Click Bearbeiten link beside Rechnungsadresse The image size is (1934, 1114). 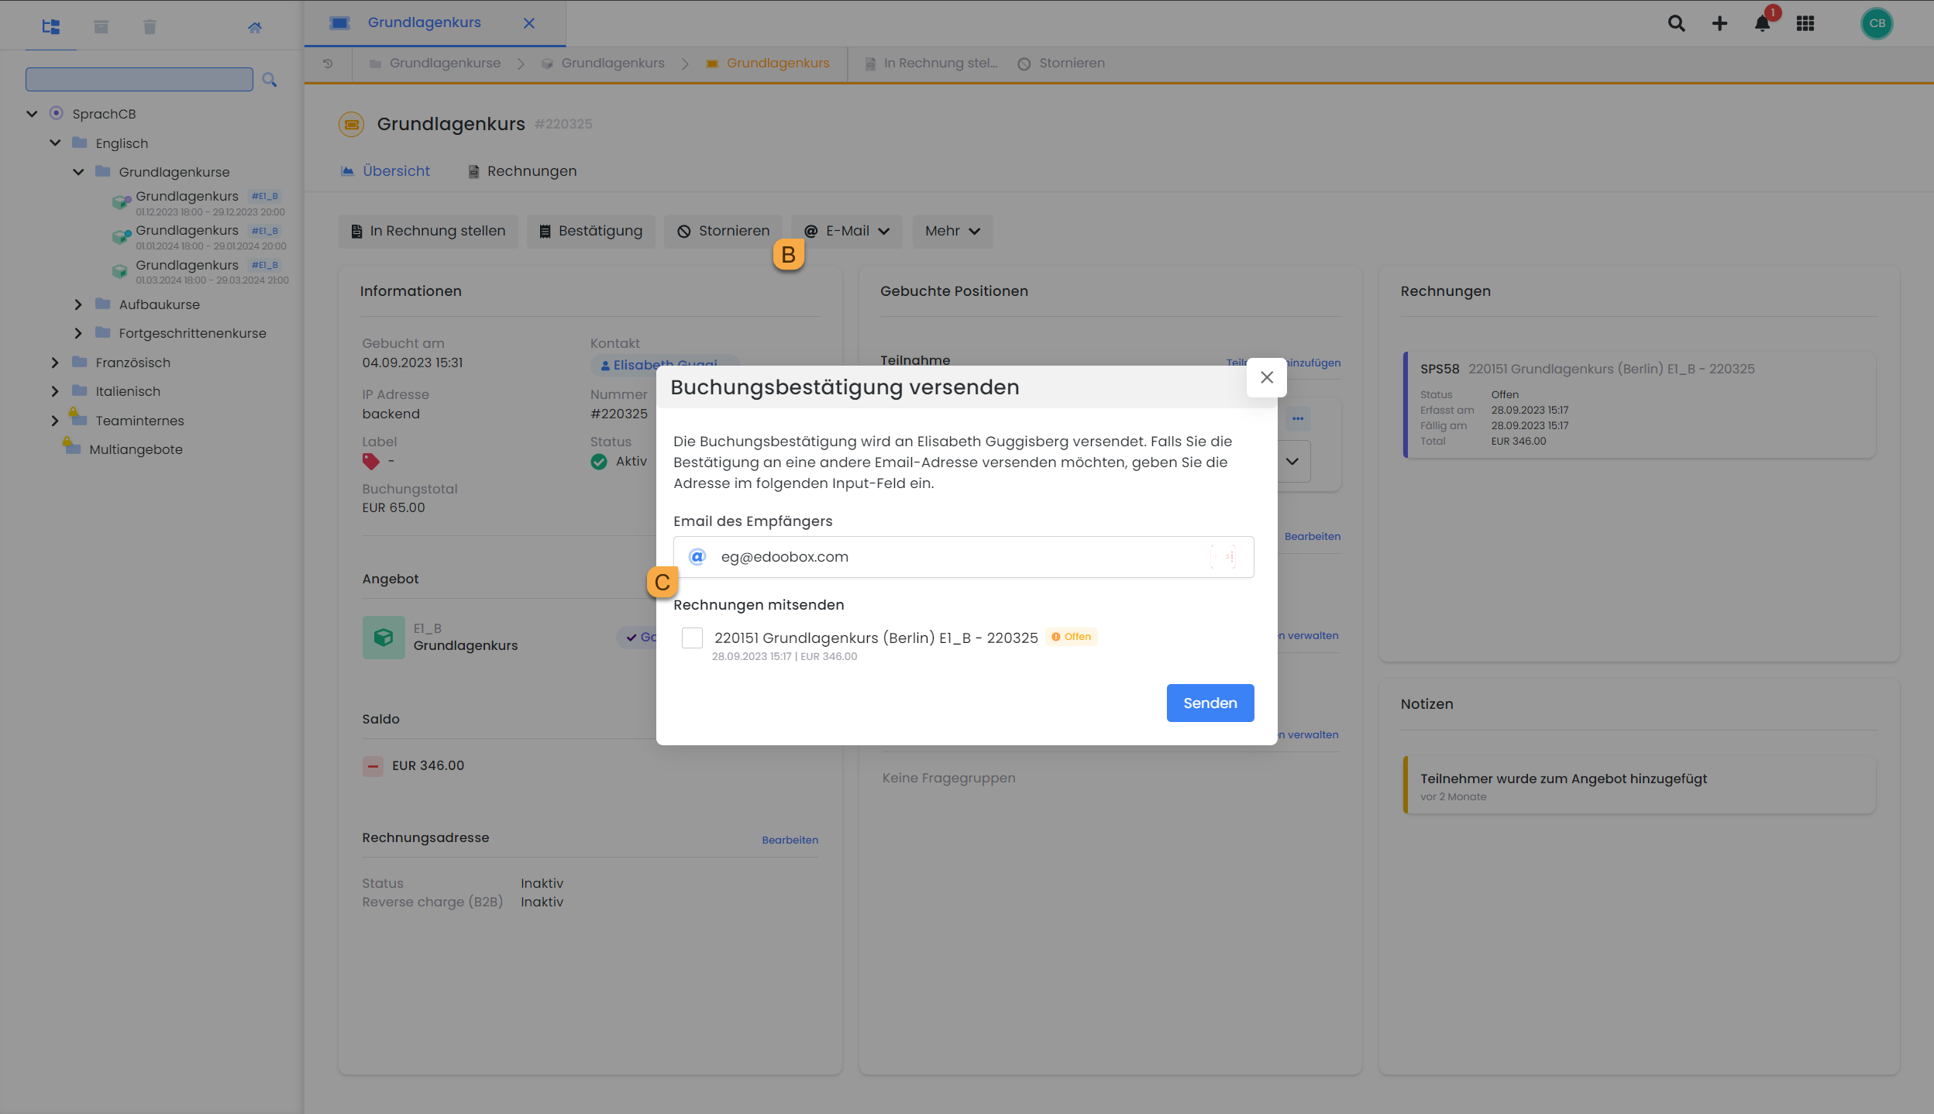[790, 840]
